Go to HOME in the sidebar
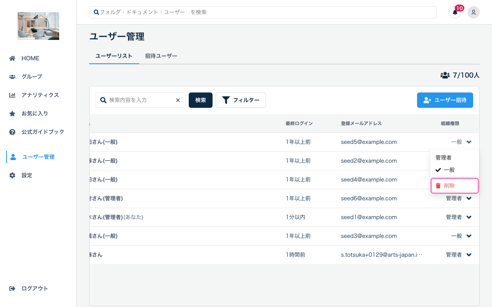This screenshot has height=307, width=492. pyautogui.click(x=30, y=58)
